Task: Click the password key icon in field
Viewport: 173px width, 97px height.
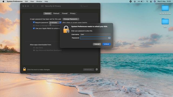Action: point(109,38)
